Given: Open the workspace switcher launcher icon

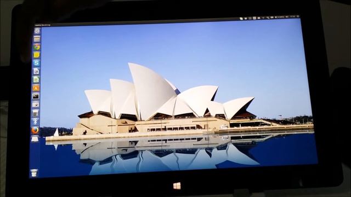Looking at the screenshot, I should [x=35, y=139].
